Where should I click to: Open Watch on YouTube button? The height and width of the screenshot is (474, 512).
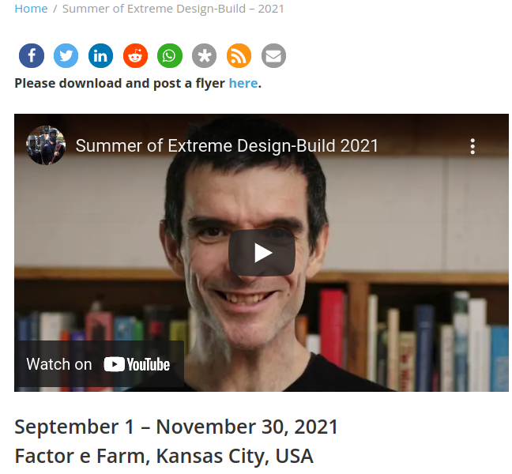[100, 364]
